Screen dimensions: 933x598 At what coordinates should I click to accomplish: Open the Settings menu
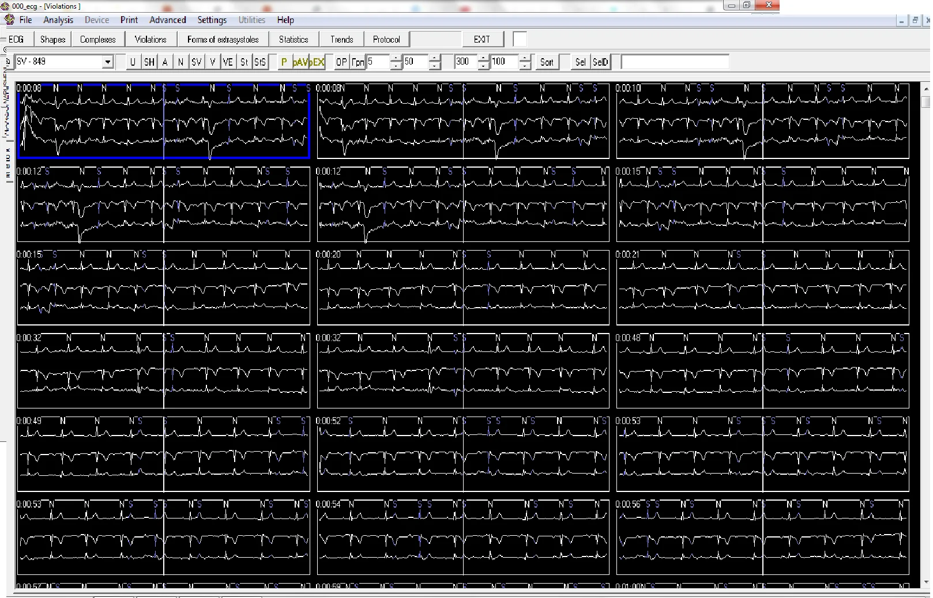point(212,20)
